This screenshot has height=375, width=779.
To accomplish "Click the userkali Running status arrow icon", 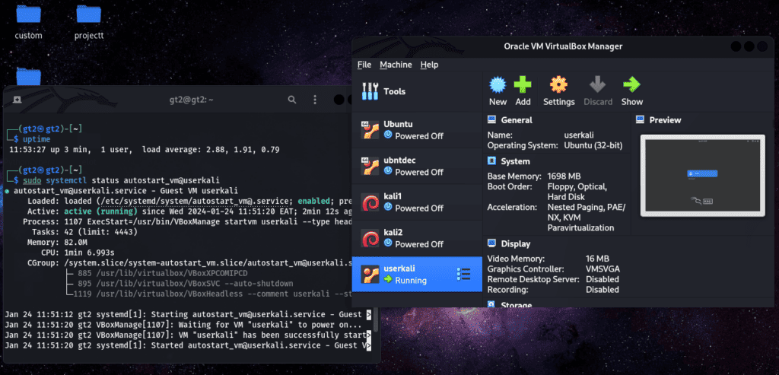I will click(388, 281).
